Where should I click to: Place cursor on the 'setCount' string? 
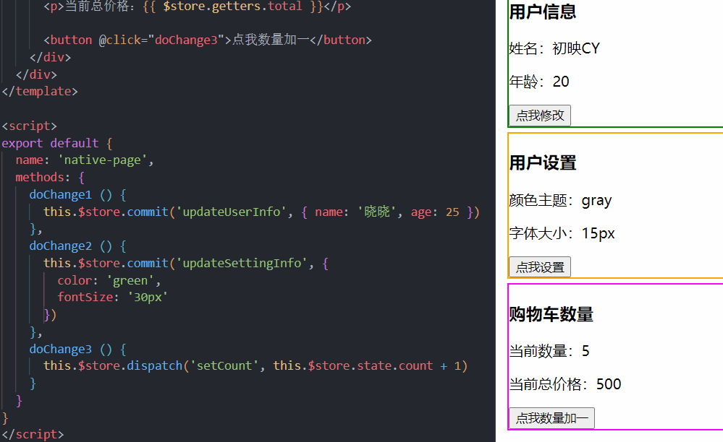point(224,365)
